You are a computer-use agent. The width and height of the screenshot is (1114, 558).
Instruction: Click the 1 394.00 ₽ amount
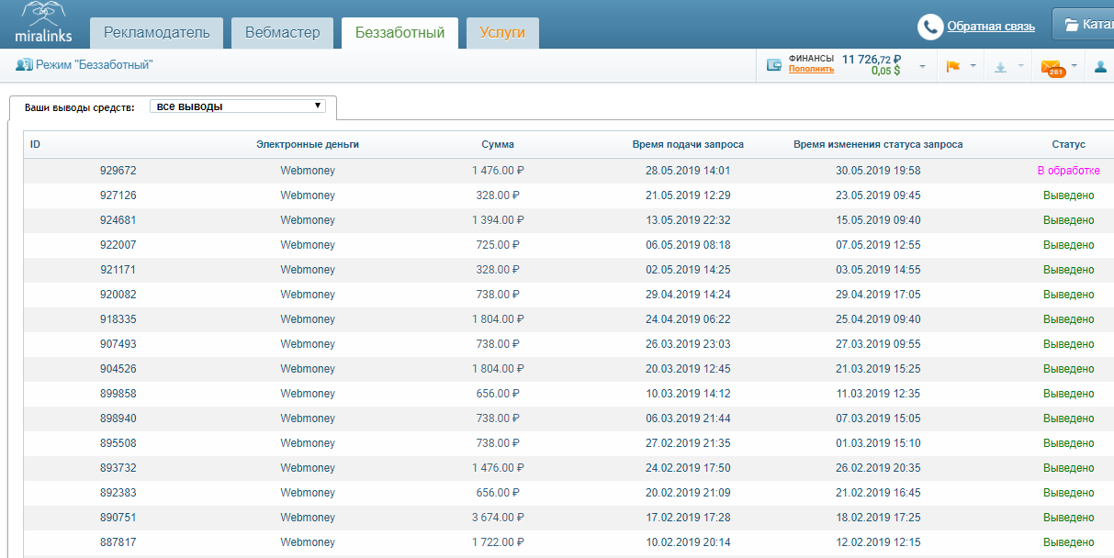[498, 220]
